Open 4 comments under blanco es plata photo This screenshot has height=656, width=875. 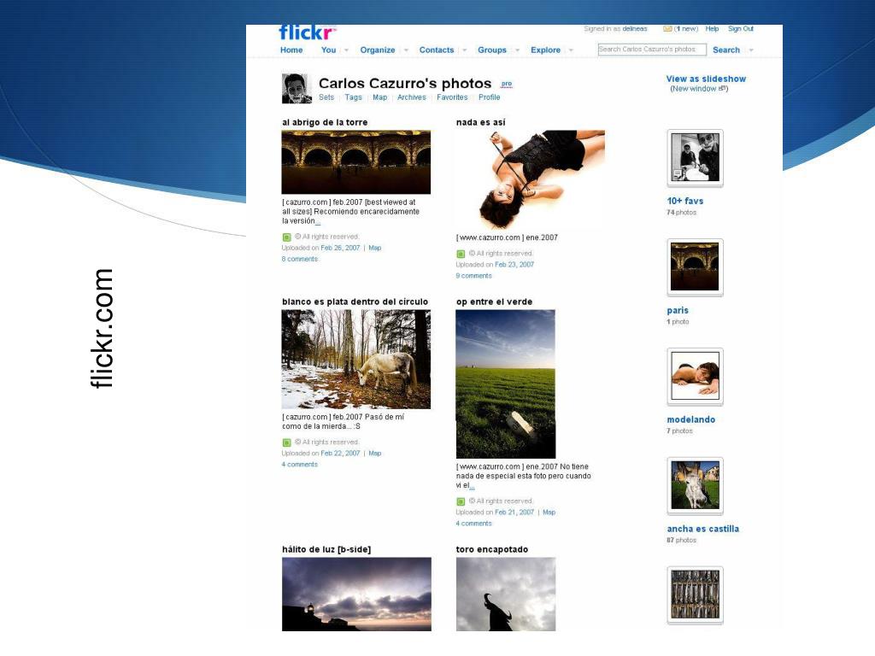[x=300, y=464]
